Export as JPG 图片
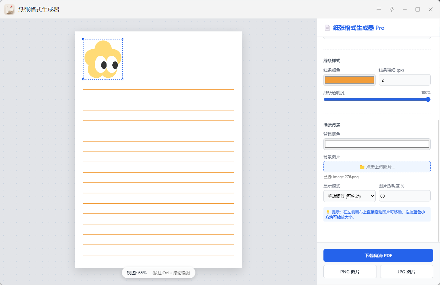The width and height of the screenshot is (440, 285). point(406,272)
